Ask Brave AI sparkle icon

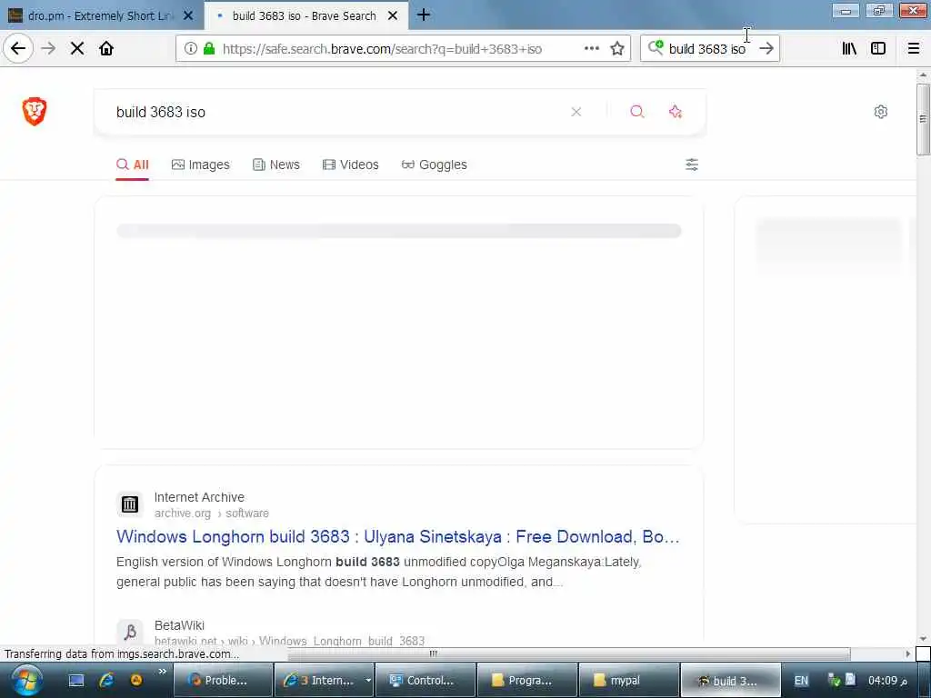[x=676, y=112]
